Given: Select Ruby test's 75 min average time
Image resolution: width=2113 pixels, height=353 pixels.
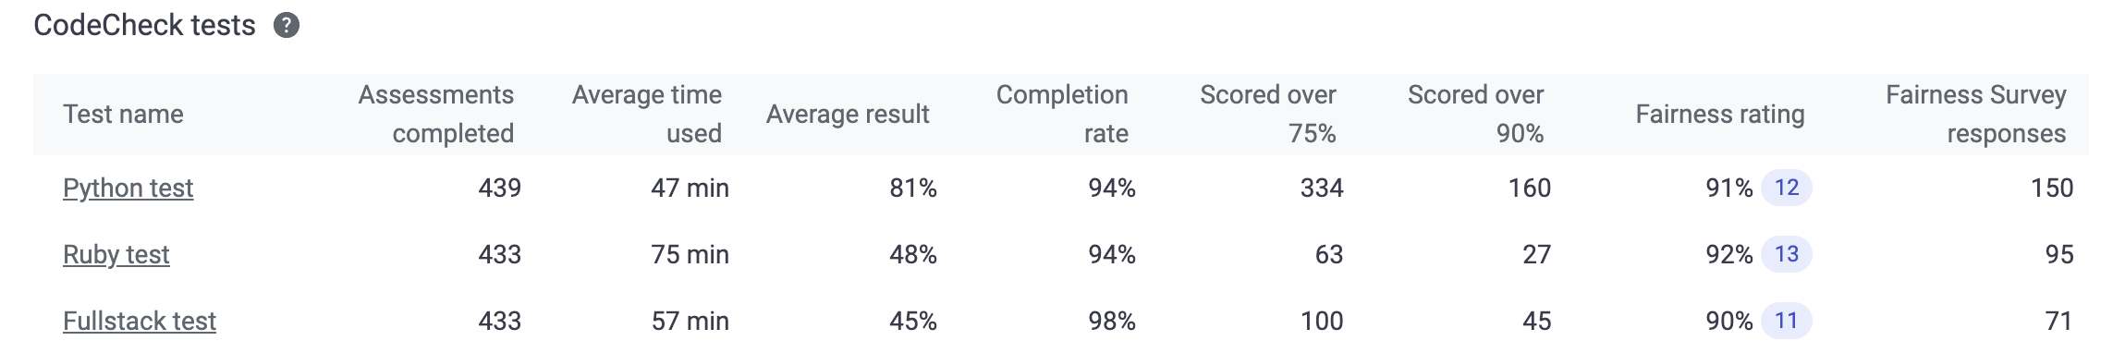Looking at the screenshot, I should coord(690,255).
